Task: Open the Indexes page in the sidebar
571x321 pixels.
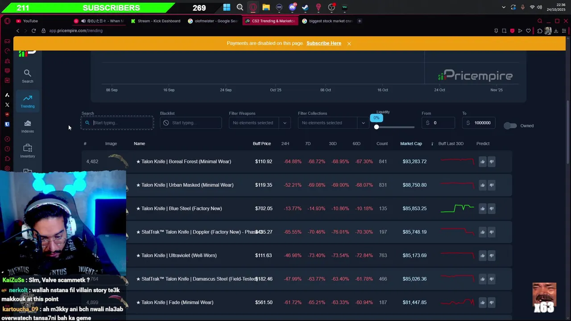Action: pyautogui.click(x=27, y=126)
